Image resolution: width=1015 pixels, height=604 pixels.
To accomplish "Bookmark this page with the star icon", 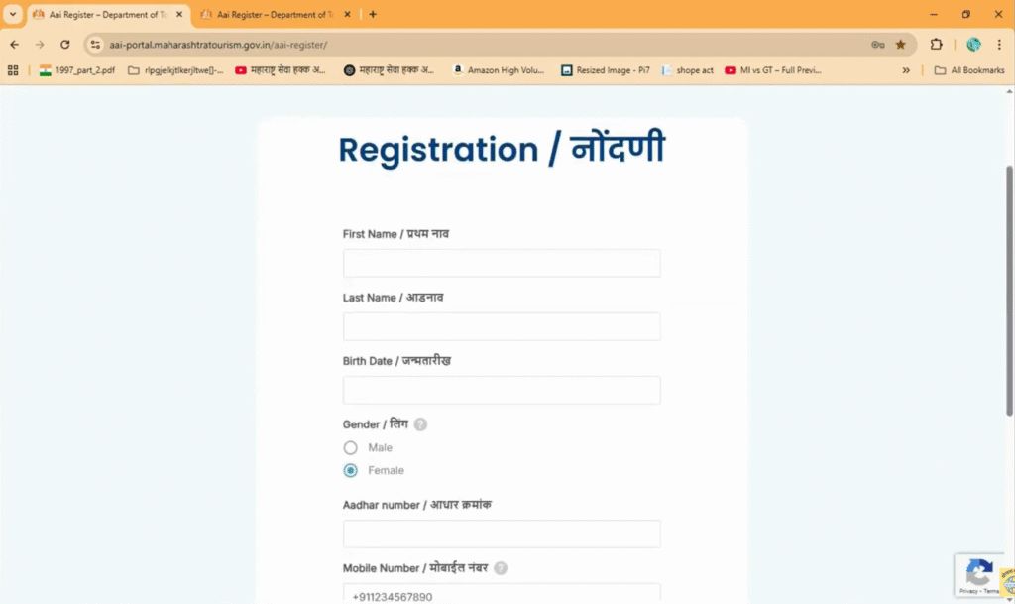I will (900, 45).
